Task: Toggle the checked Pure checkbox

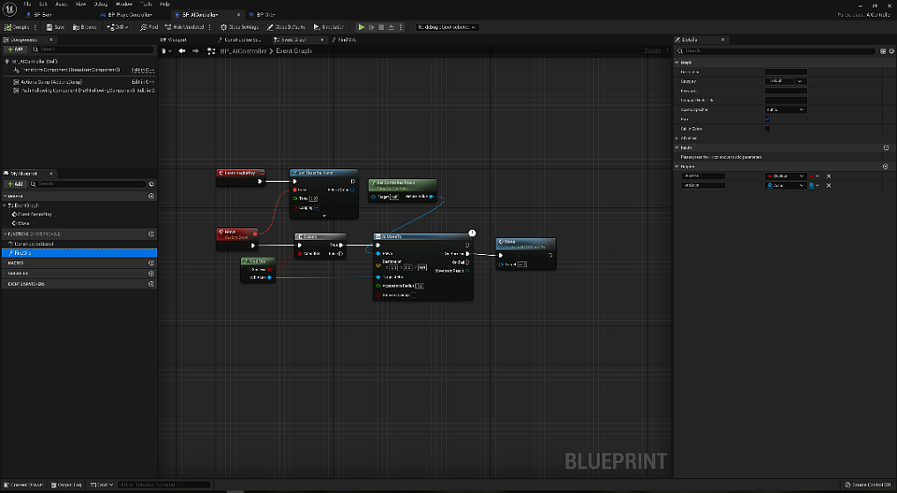Action: click(x=767, y=119)
